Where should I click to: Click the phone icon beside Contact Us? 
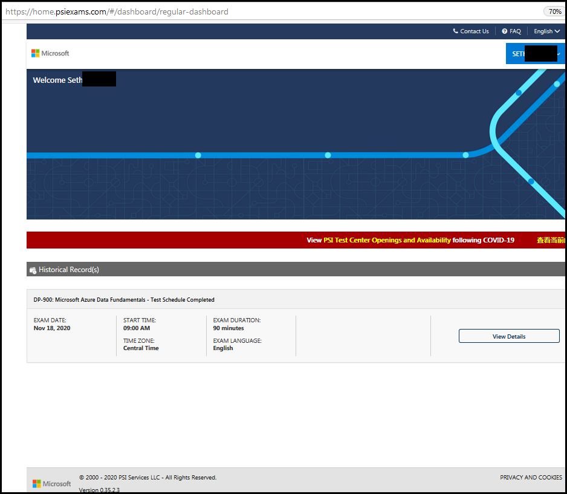(455, 31)
